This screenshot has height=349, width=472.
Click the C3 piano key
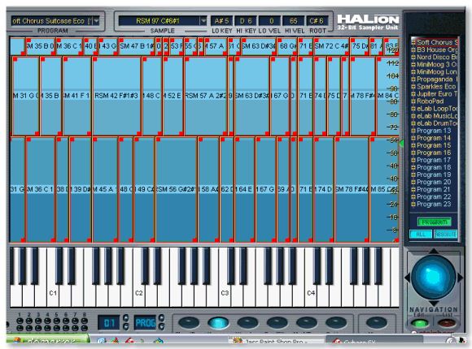click(x=225, y=293)
